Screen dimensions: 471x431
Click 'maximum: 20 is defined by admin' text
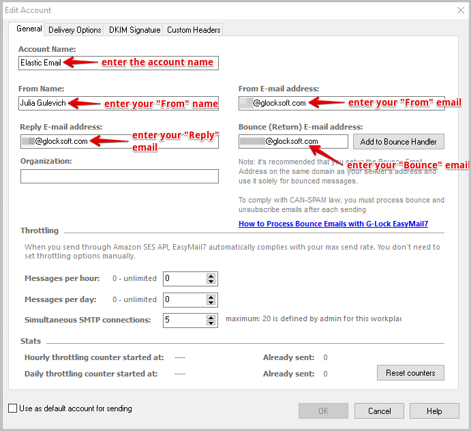coord(314,318)
